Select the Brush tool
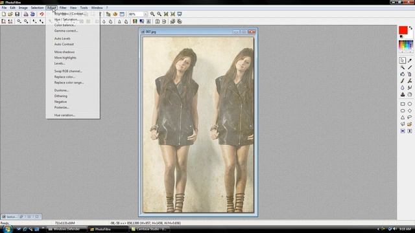415x233 pixels. (402, 81)
